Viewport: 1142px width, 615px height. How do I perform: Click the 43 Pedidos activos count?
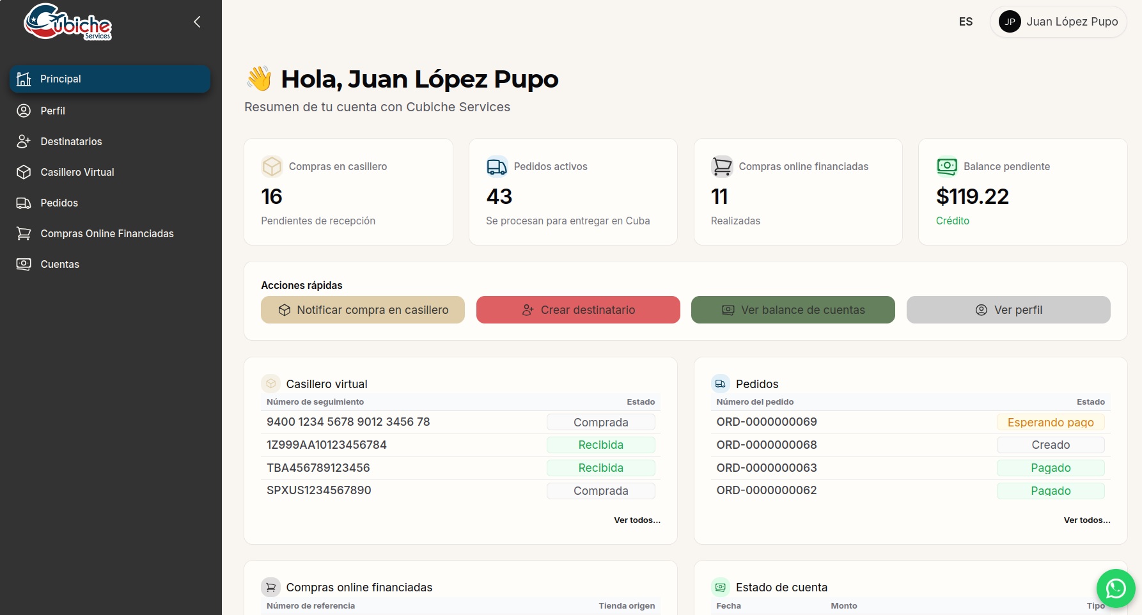pos(499,196)
